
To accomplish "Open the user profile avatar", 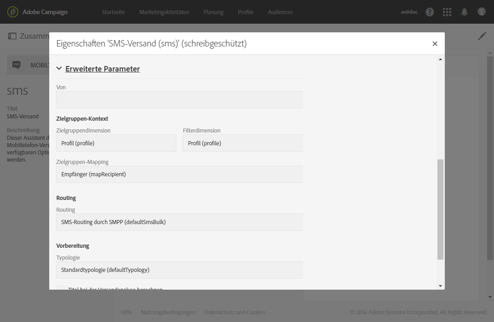I will [x=482, y=12].
